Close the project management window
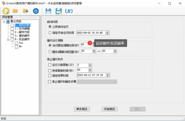Image resolution: width=185 pixels, height=121 pixels. pyautogui.click(x=180, y=3)
